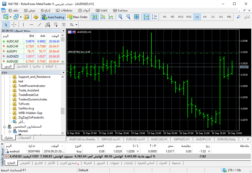Select the crosshair cursor tool
The width and height of the screenshot is (252, 173).
(x=14, y=25)
